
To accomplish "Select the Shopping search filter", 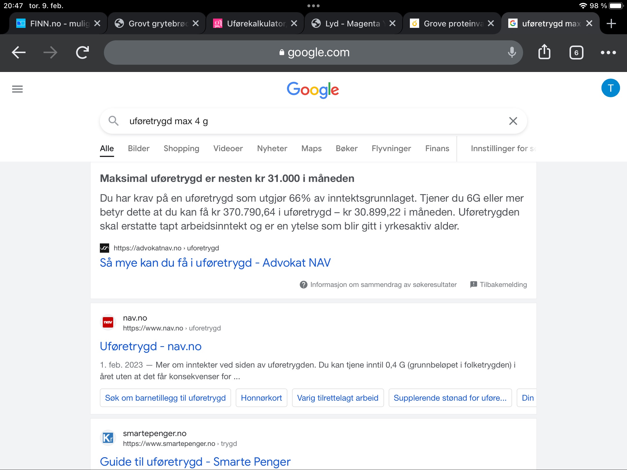I will [181, 149].
